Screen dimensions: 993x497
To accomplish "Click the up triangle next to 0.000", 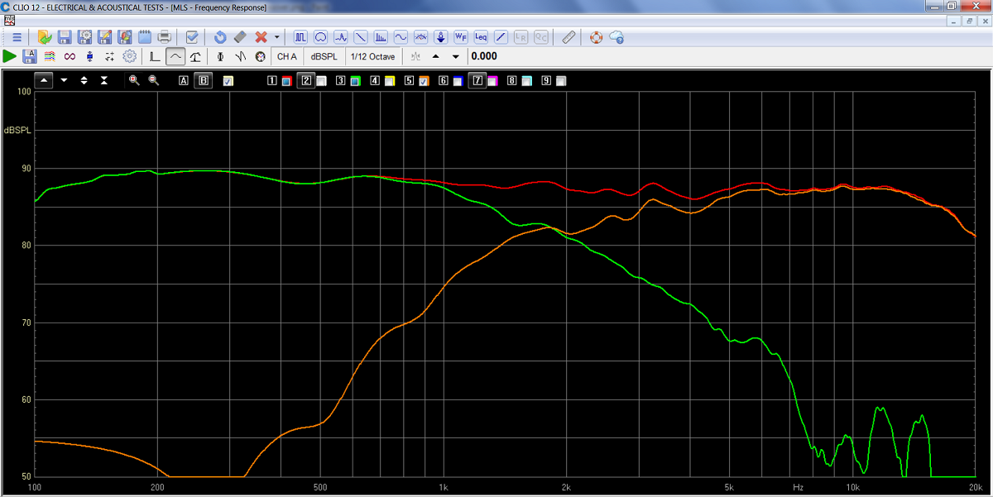I will (435, 56).
